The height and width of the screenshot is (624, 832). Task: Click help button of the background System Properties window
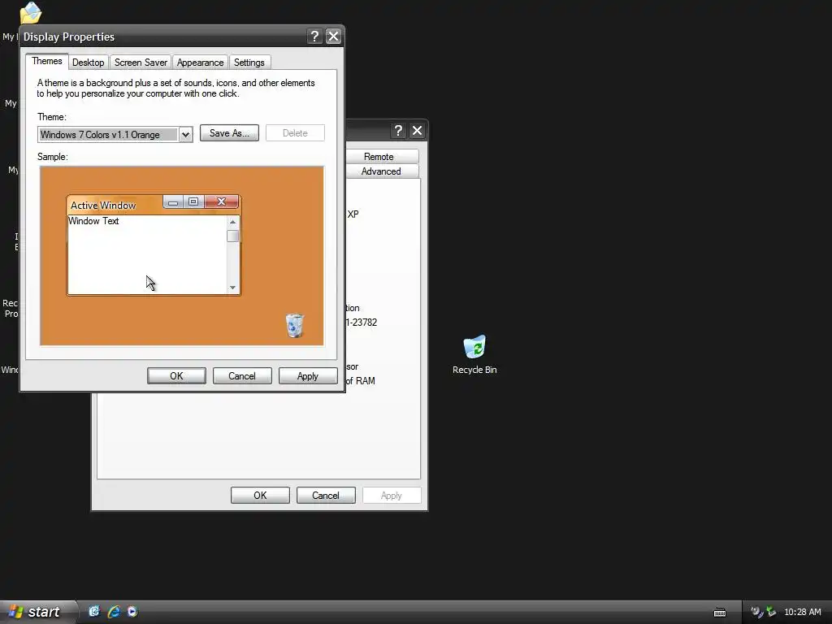coord(398,131)
